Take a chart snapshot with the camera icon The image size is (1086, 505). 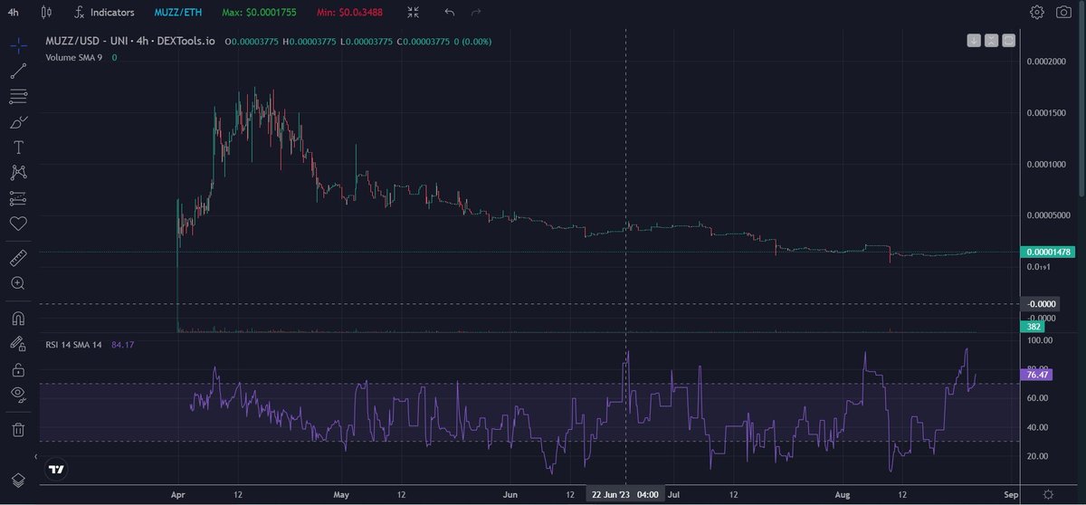(1063, 13)
